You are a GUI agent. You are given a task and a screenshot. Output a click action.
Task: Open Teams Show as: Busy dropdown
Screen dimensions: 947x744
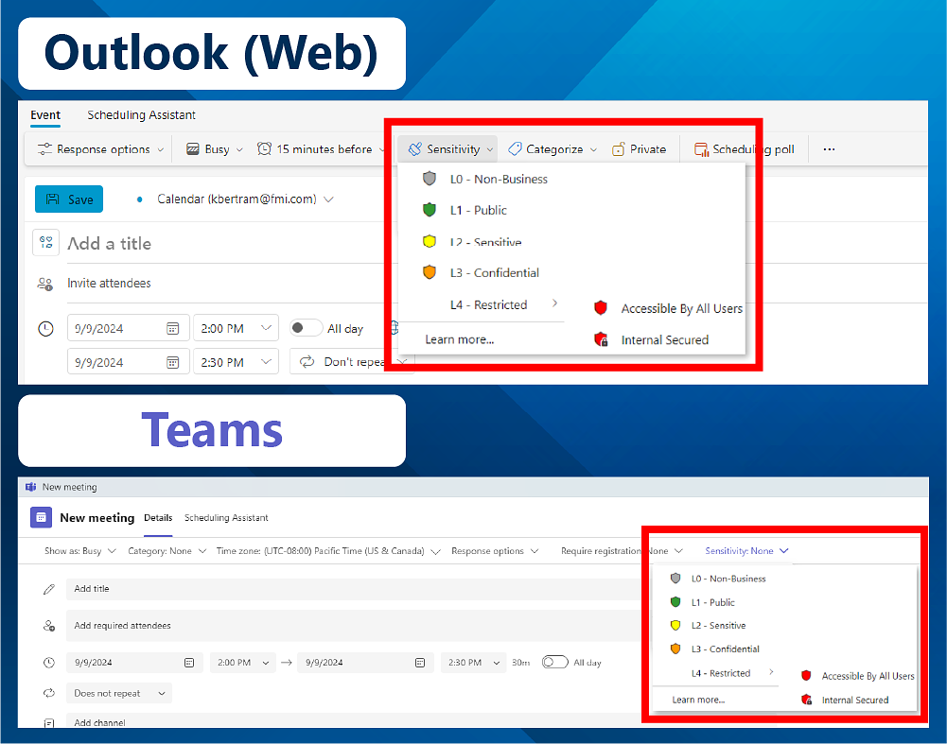(x=79, y=551)
